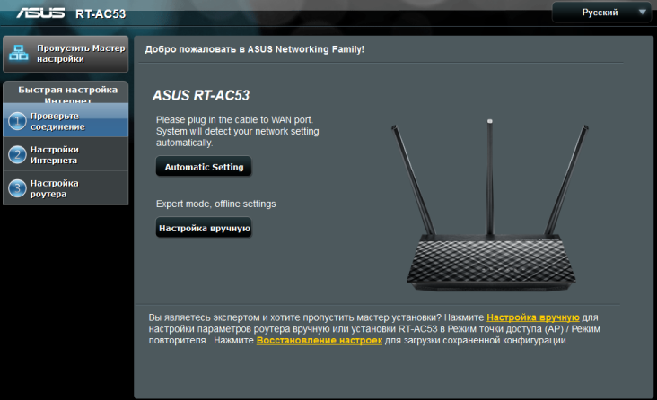Click the router product image
Screen dimensions: 657x400
[490, 205]
